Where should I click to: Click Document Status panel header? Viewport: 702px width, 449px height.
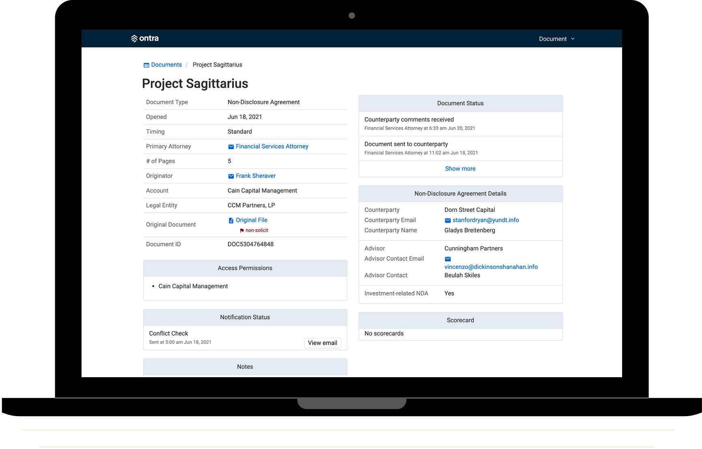(x=460, y=103)
